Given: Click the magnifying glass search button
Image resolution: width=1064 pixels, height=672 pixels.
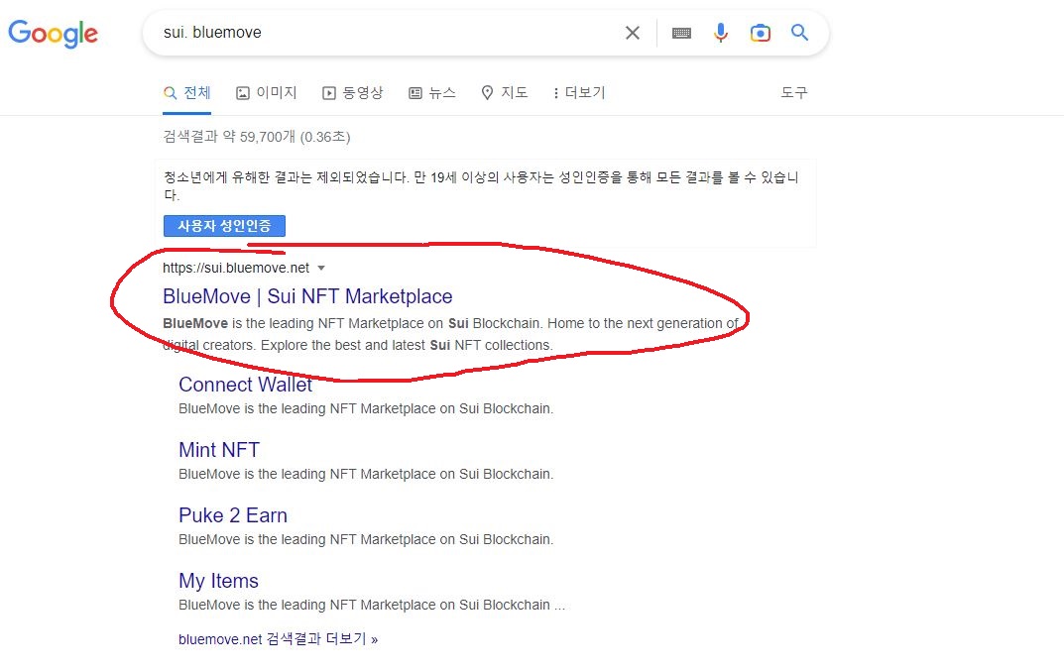Looking at the screenshot, I should coord(799,32).
